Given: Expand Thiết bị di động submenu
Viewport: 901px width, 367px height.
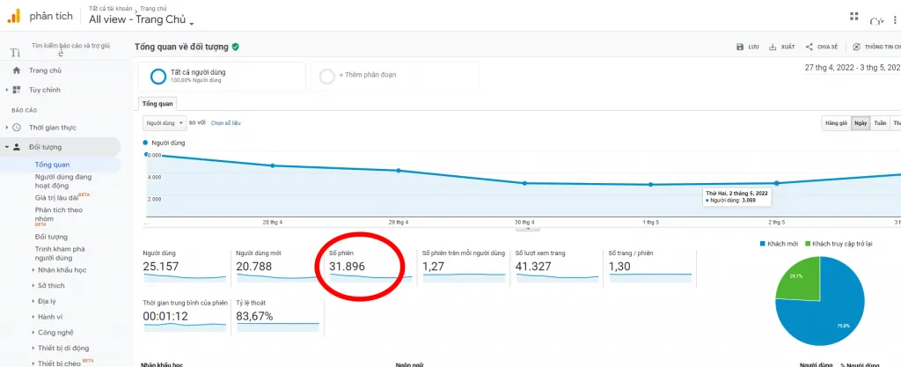Looking at the screenshot, I should coord(33,348).
